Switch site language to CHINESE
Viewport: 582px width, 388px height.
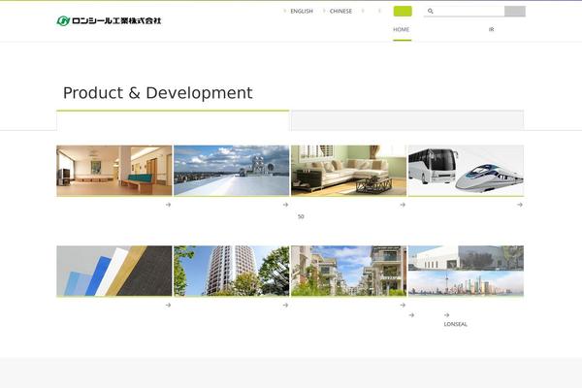click(340, 11)
